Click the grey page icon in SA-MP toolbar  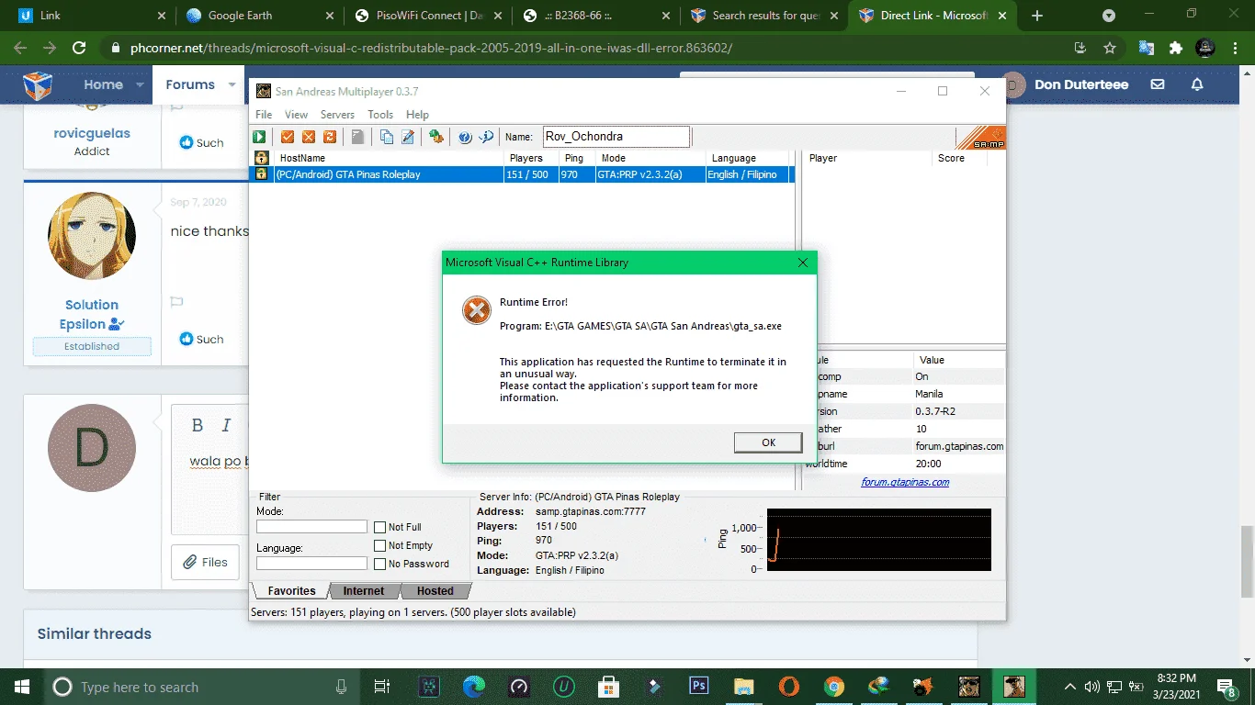coord(358,137)
